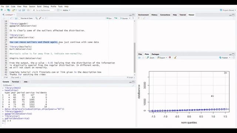This screenshot has height=133, width=237.
Task: Click the Zoom plot button
Action: [151, 58]
